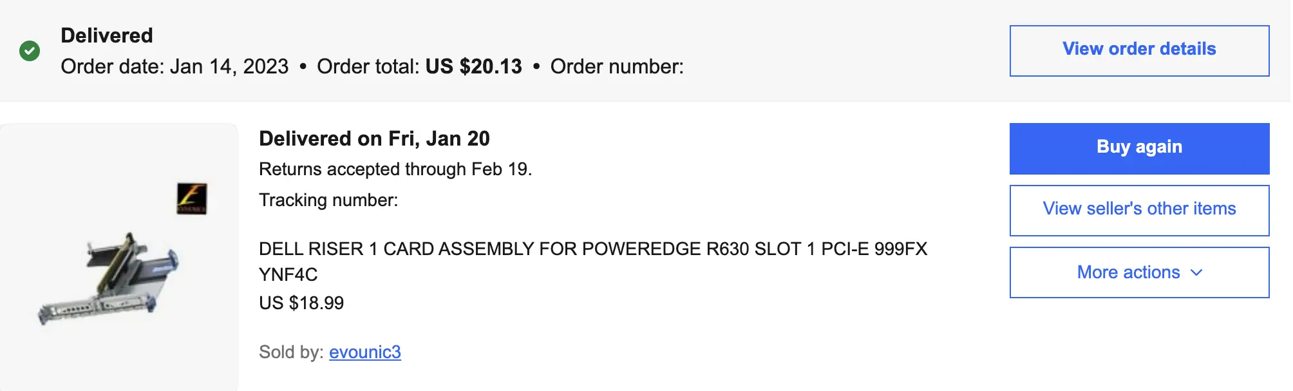Click the chevron arrow beside More actions
Screen dimensions: 1293x391
[1196, 272]
